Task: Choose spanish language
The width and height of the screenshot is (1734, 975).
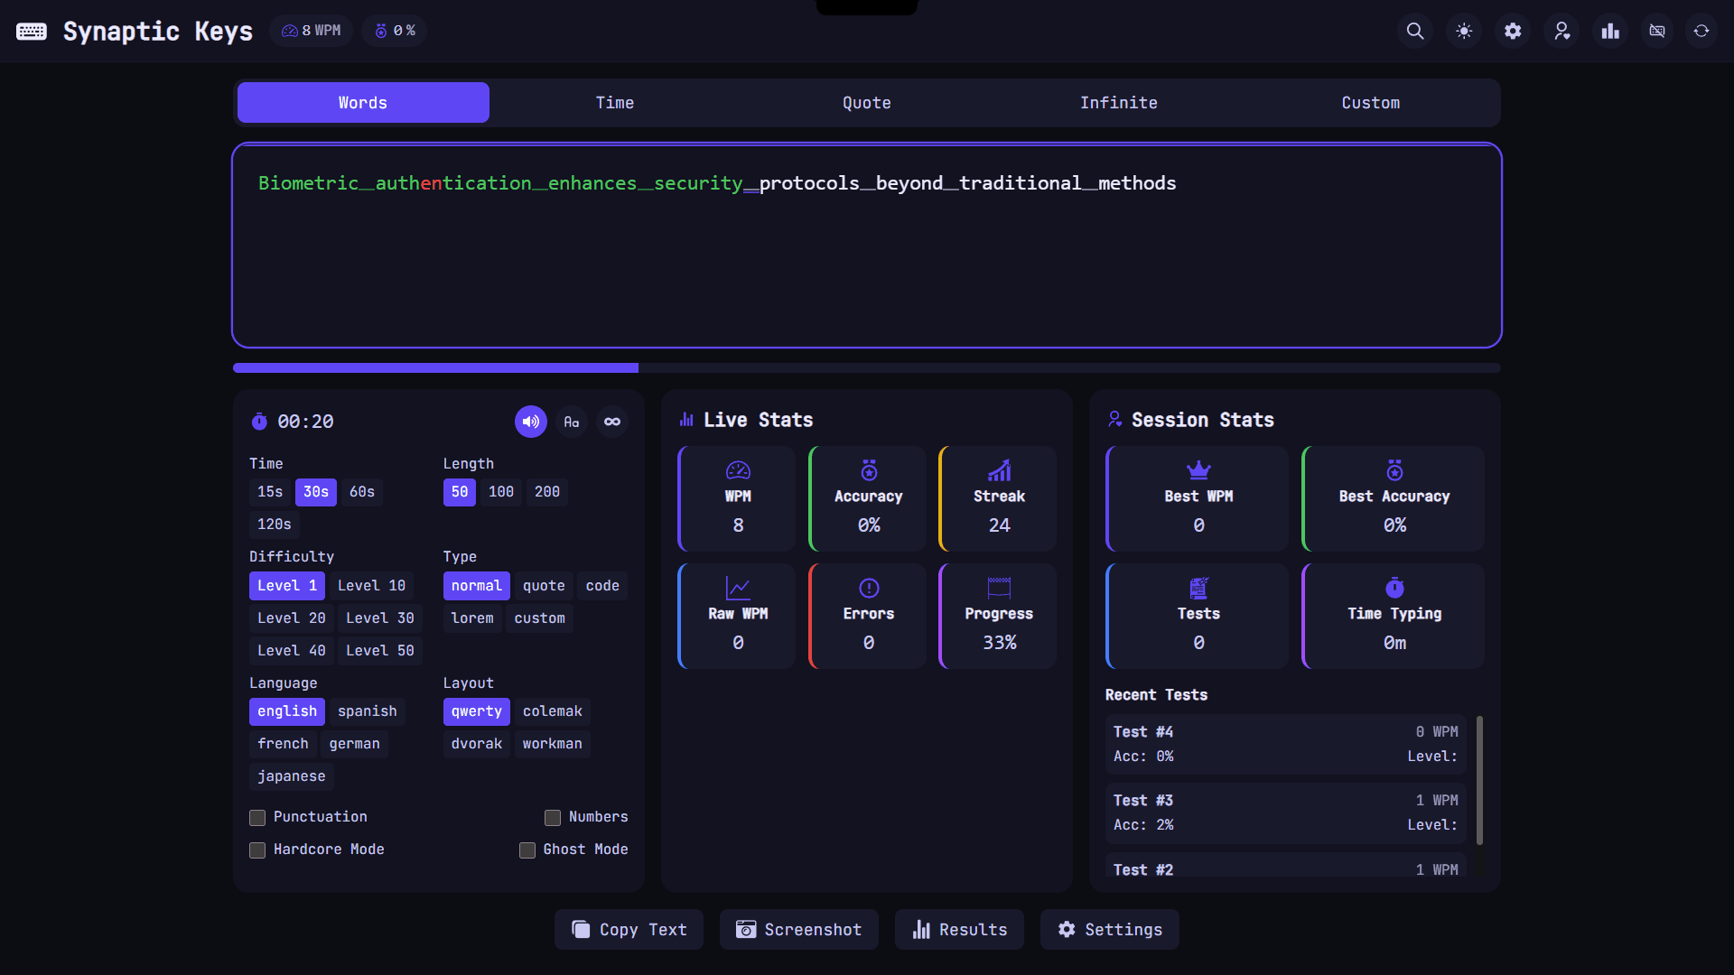Action: point(368,711)
